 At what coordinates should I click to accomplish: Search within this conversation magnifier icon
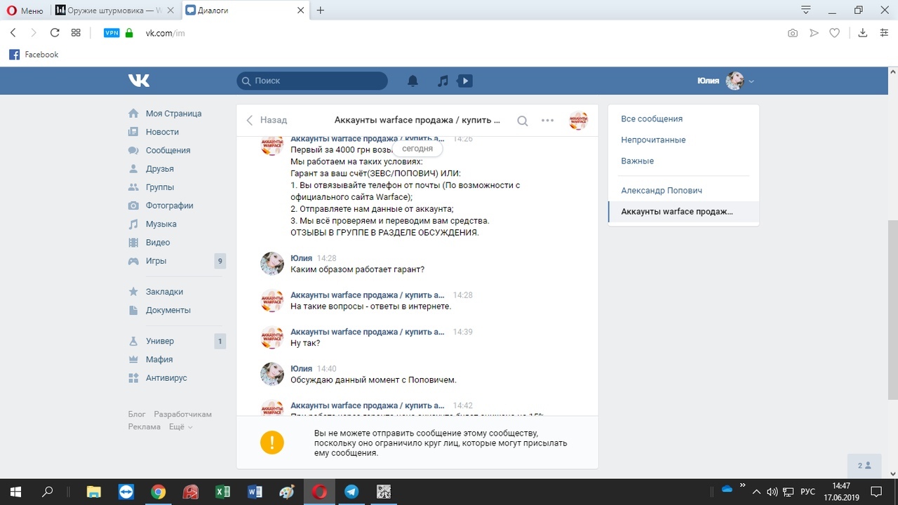[x=522, y=121]
